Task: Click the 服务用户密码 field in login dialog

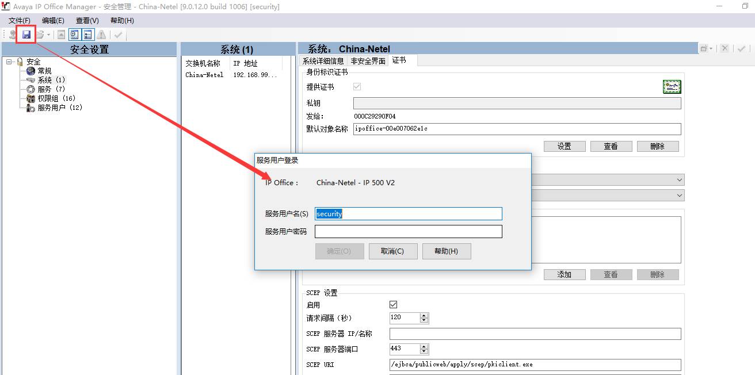Action: pos(409,231)
